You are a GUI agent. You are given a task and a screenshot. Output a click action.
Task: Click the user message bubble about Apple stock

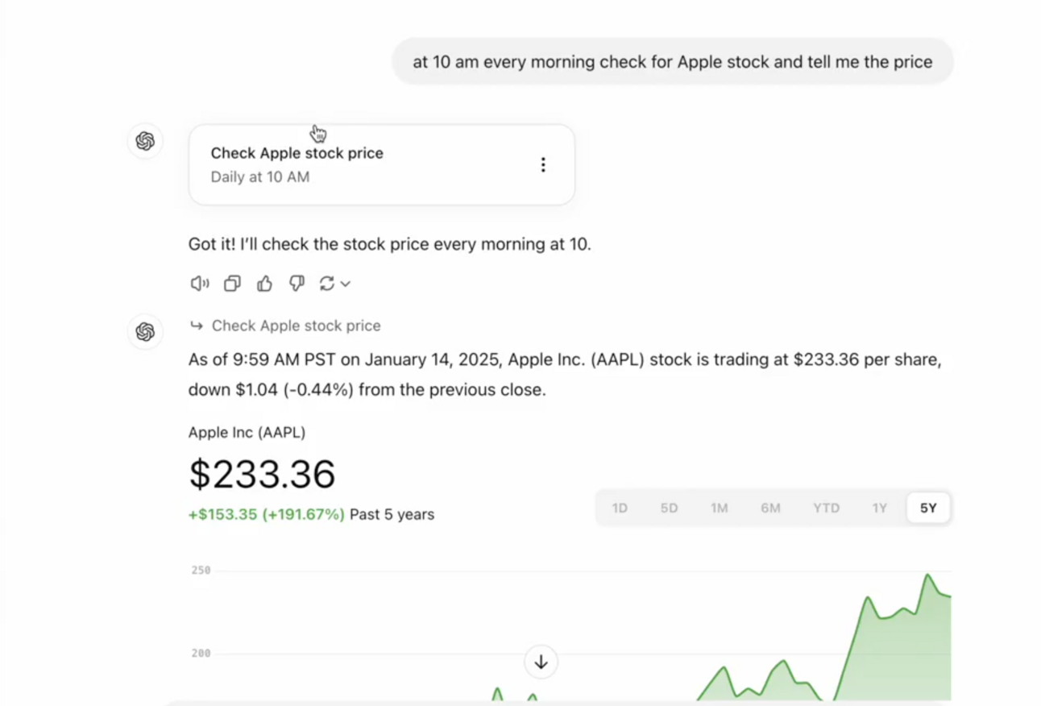click(x=673, y=62)
